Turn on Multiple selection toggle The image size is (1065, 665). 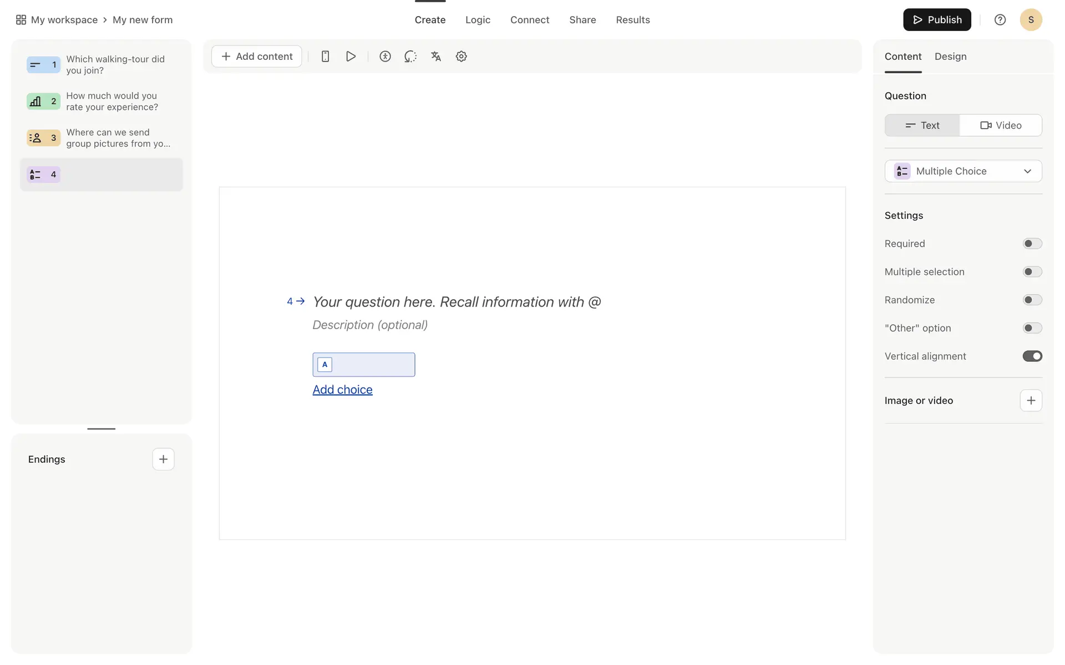coord(1032,272)
